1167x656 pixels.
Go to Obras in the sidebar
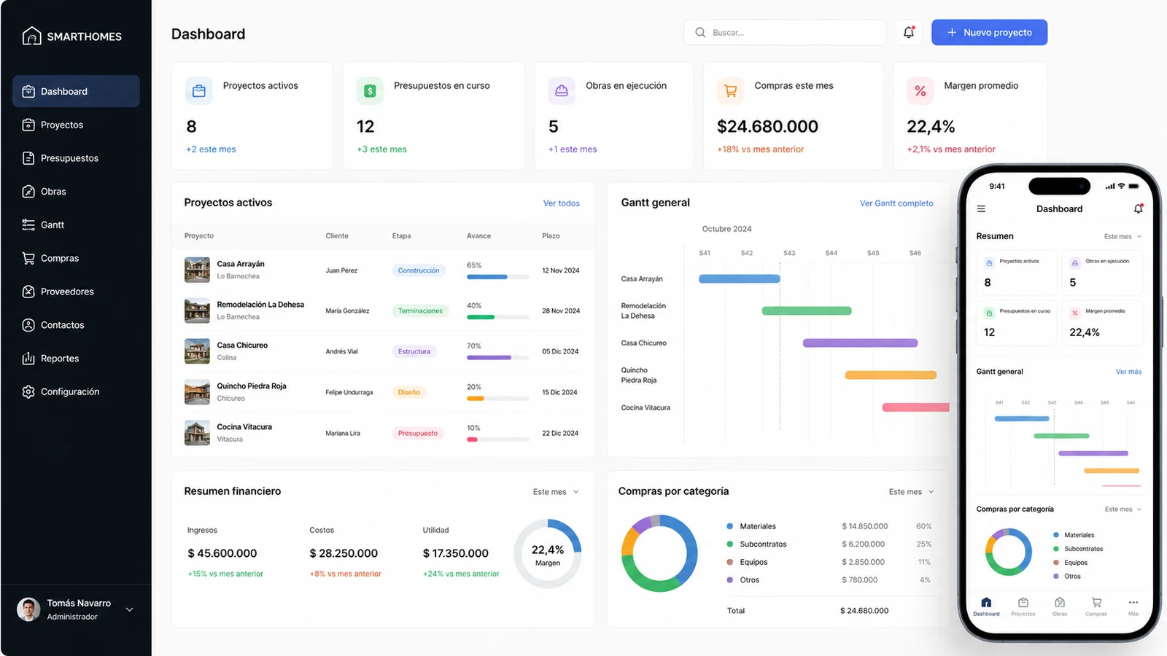[x=76, y=192]
